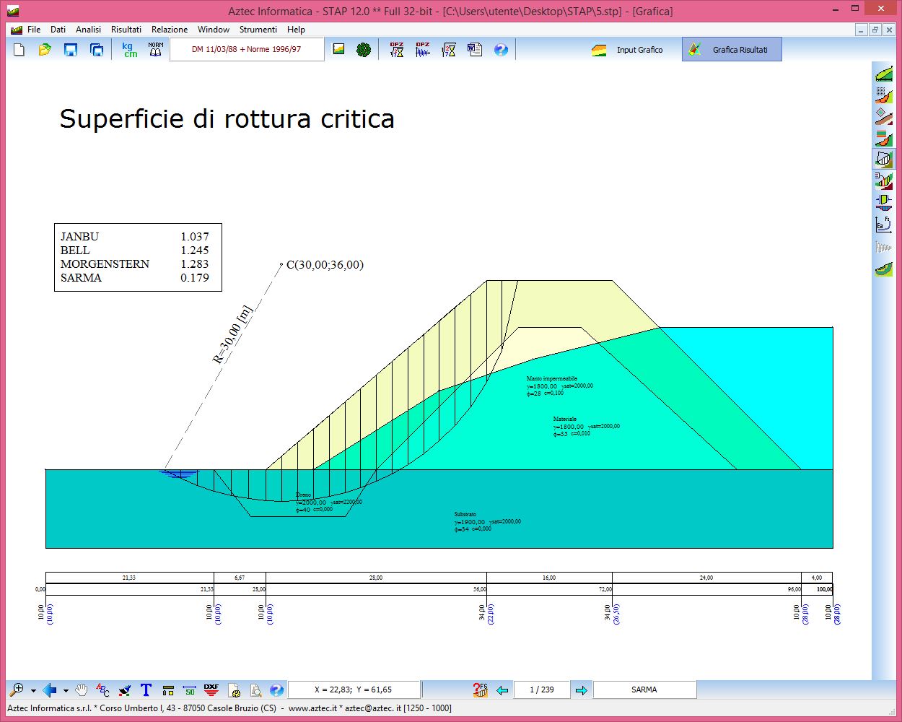Go to previous surface with left arrow
Image resolution: width=902 pixels, height=722 pixels.
tap(503, 690)
